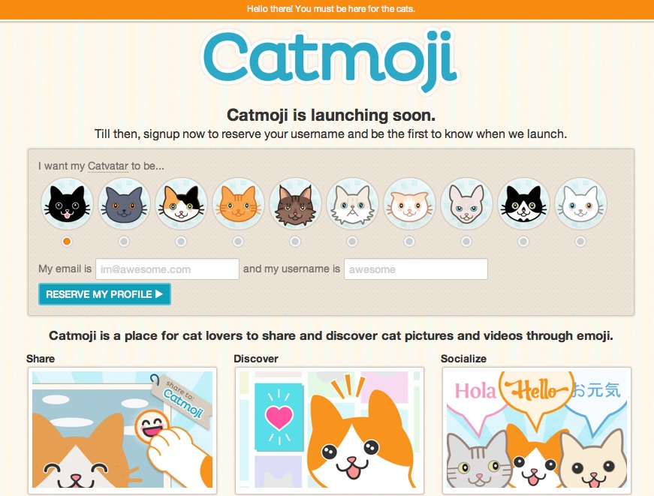Viewport: 654px width, 496px height.
Task: Select radio button under the tuxedo cat
Action: pos(523,242)
